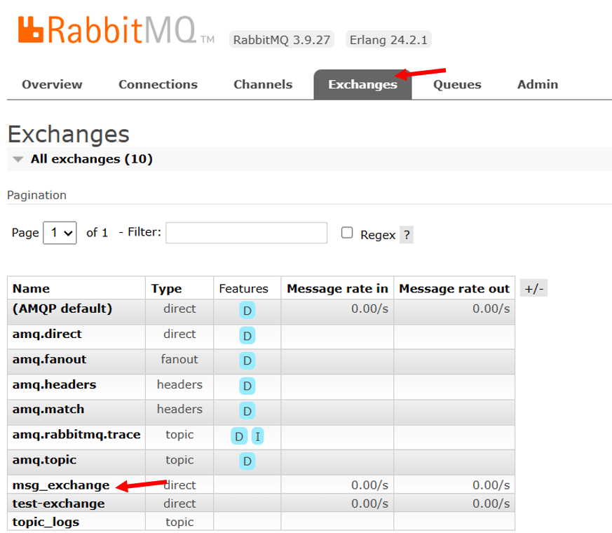Click the Erlang 24.2.1 version label
This screenshot has width=612, height=533.
tap(389, 39)
